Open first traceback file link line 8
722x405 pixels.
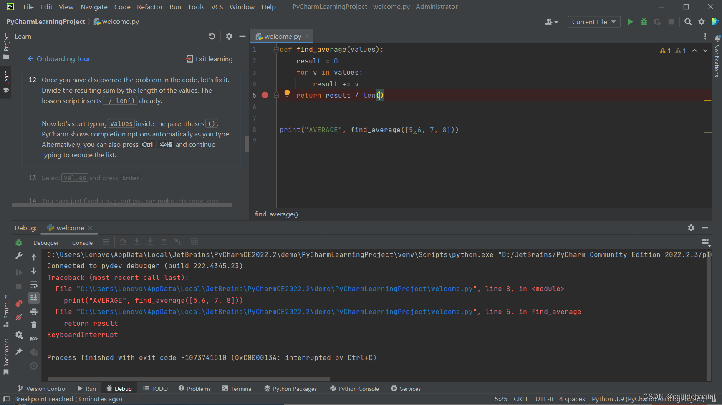[276, 289]
